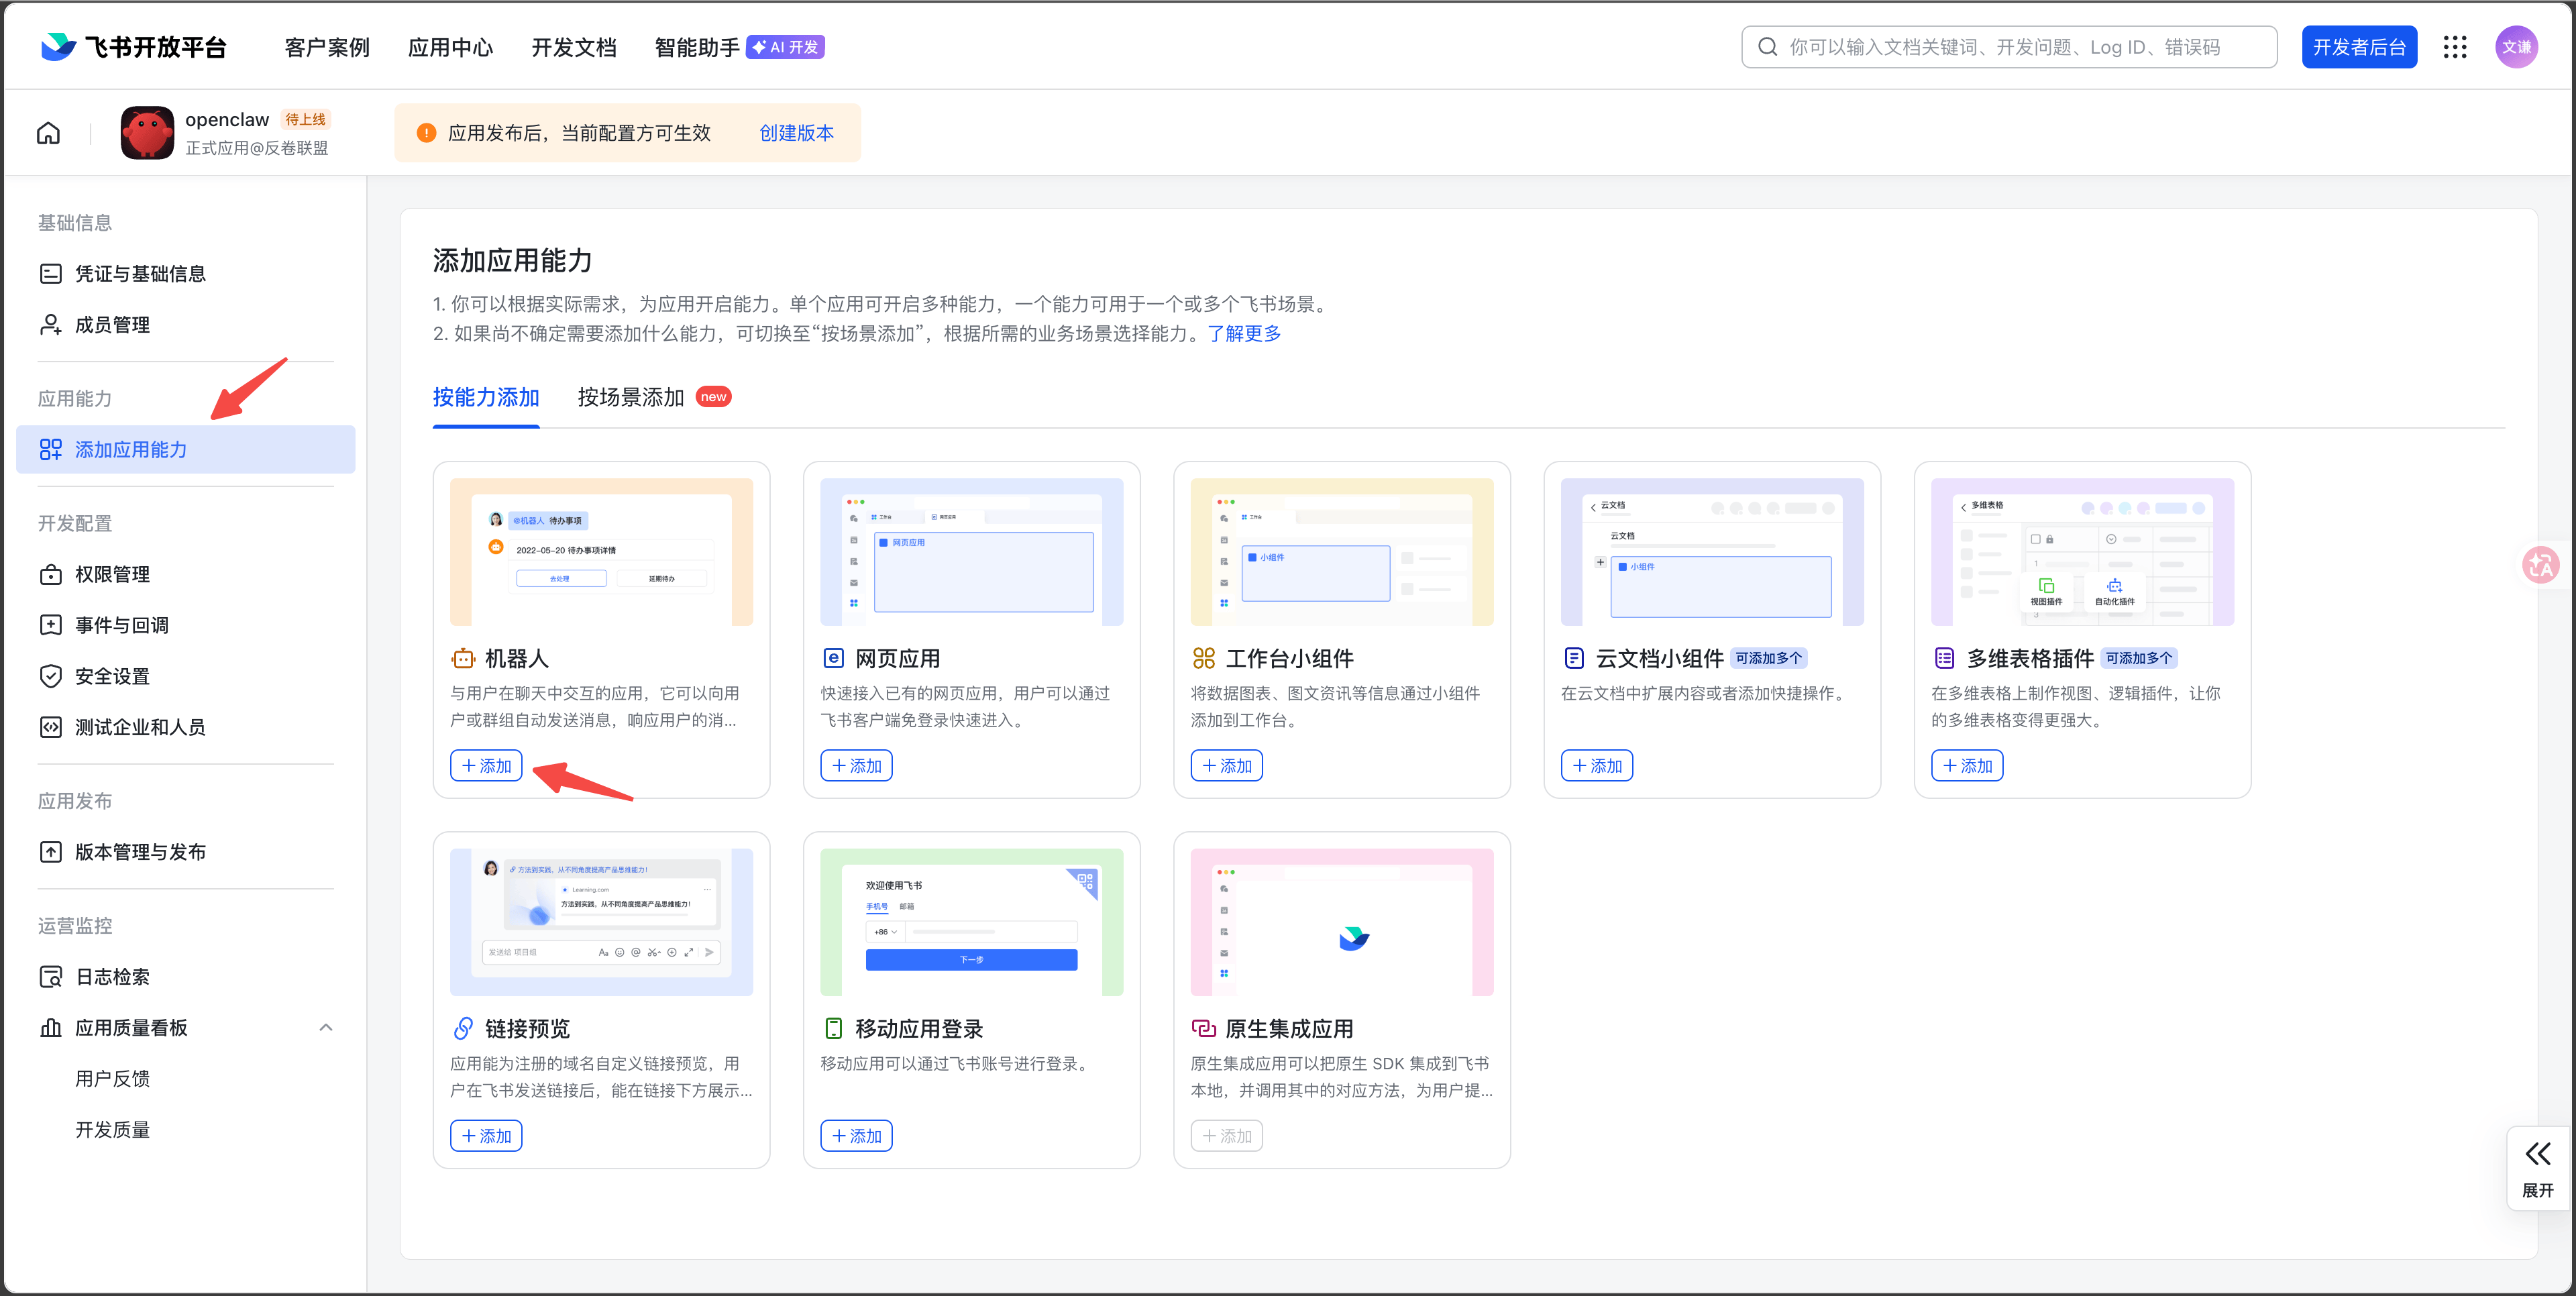The image size is (2576, 1296).
Task: Click the 原生集成应用 icon
Action: pyautogui.click(x=1203, y=1028)
